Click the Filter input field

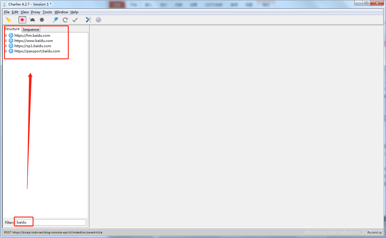point(51,222)
